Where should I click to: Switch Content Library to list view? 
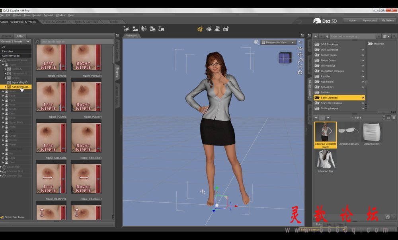tap(394, 118)
